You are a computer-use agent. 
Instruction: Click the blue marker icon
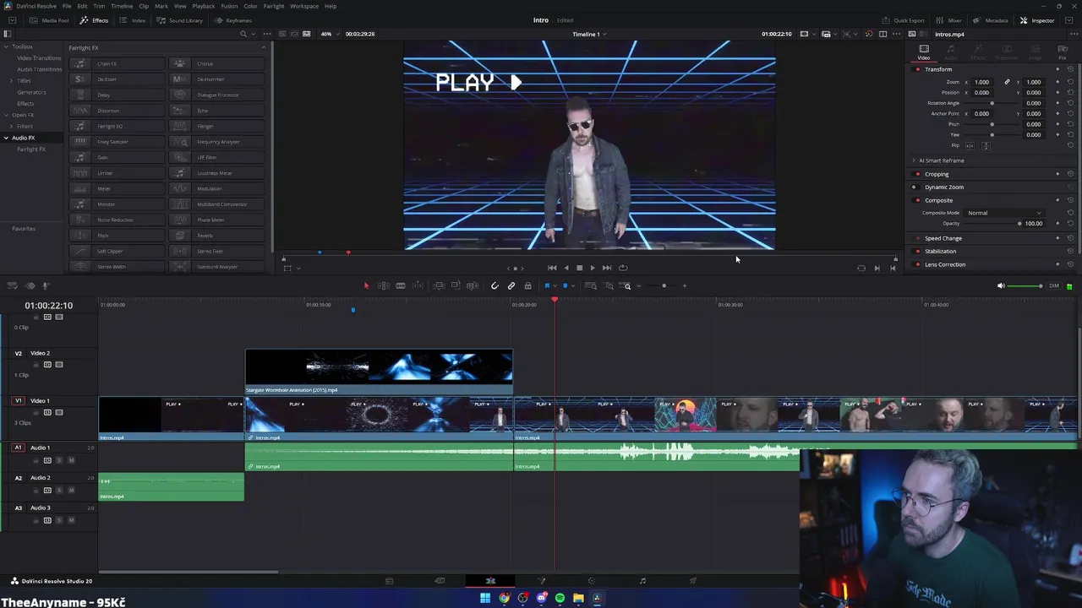565,286
